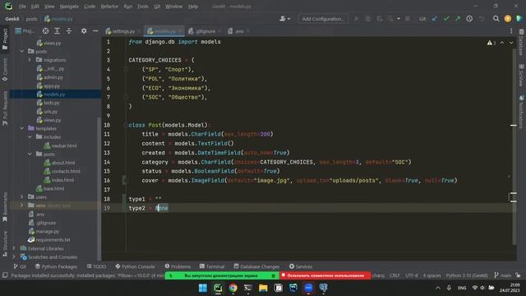526x296 pixels.
Task: Click the main git branch widget
Action: coord(502,275)
